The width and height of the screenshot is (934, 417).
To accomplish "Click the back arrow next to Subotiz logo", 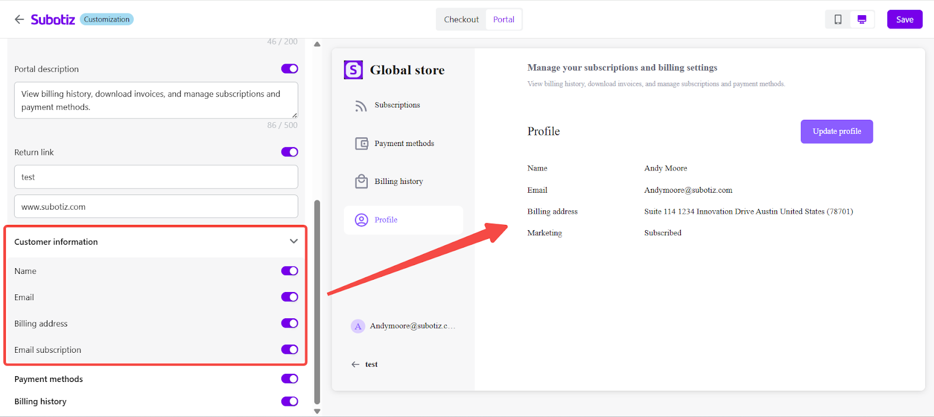I will tap(19, 19).
